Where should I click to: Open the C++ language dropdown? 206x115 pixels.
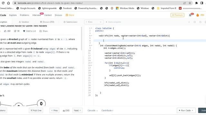94,22
